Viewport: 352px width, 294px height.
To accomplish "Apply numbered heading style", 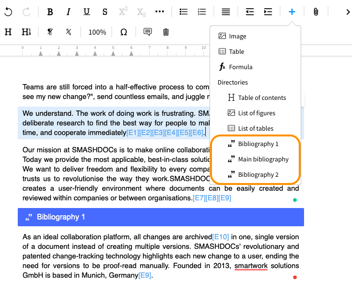I will click(26, 32).
